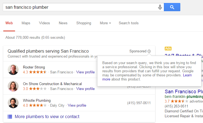The width and height of the screenshot is (203, 123).
Task: Switch to the Videos tab
Action: [44, 23]
